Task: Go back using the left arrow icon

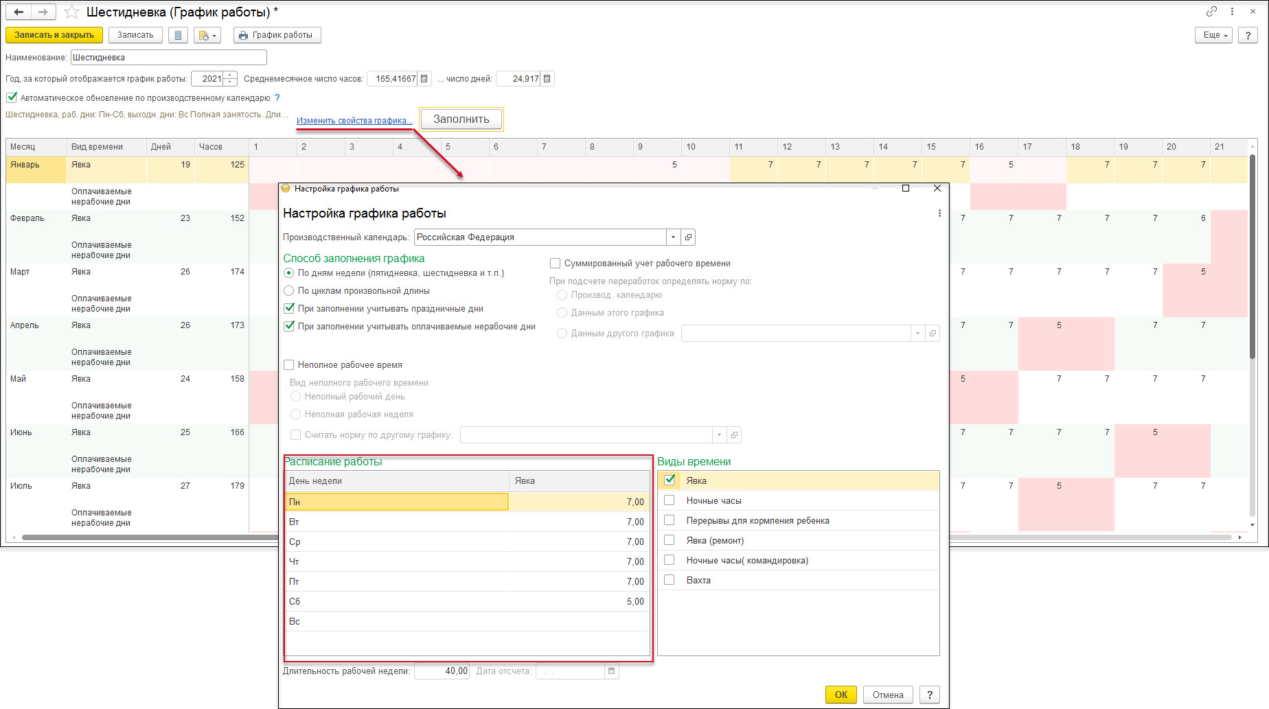Action: point(19,12)
